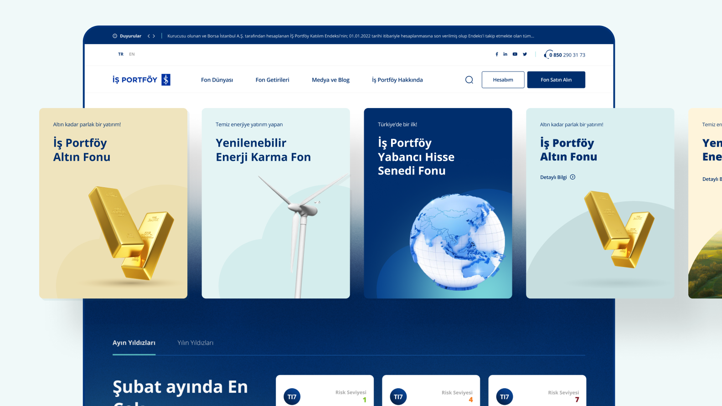Click the Hesabım button

[503, 80]
